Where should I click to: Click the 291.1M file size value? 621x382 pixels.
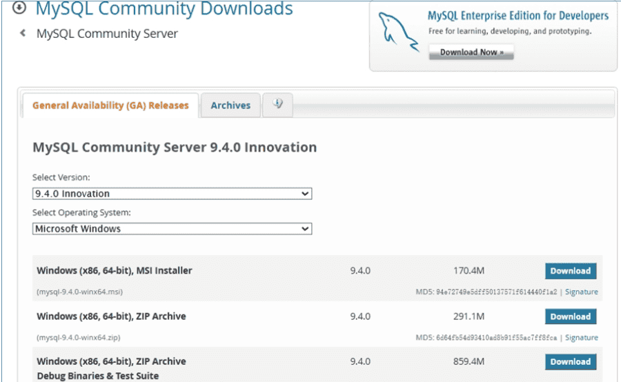pos(469,316)
